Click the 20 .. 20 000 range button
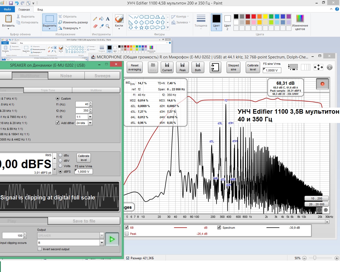This screenshot has height=272, width=340. pos(317,204)
